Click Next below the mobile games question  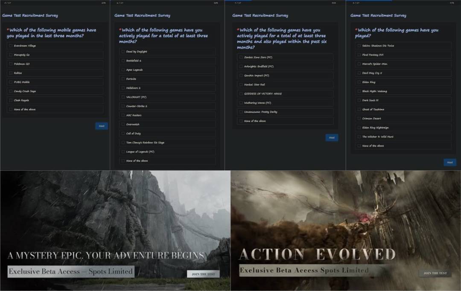[102, 126]
